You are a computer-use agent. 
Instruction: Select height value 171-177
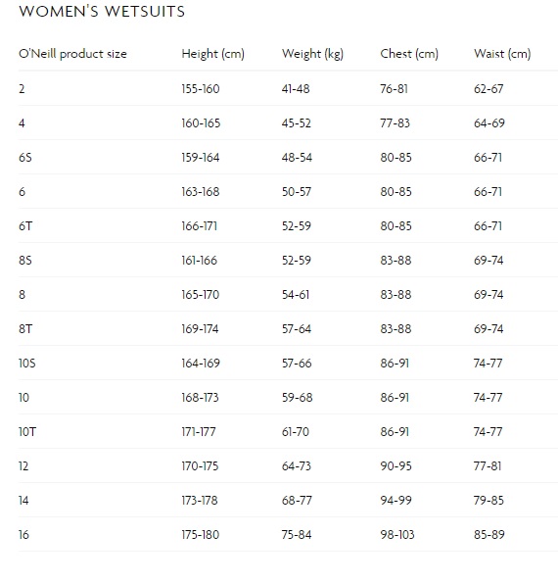coord(199,432)
